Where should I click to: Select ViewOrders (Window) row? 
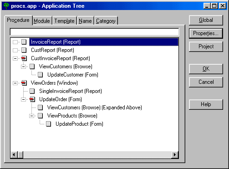(x=54, y=83)
